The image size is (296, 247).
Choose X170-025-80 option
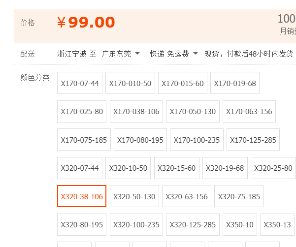point(82,111)
